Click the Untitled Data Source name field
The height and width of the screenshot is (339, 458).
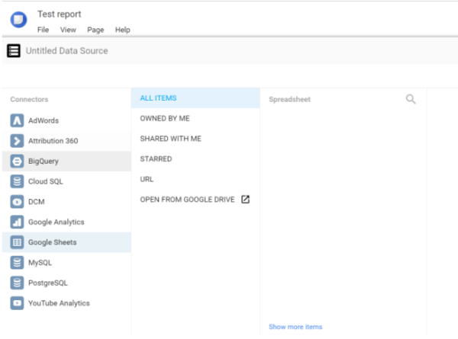[67, 51]
